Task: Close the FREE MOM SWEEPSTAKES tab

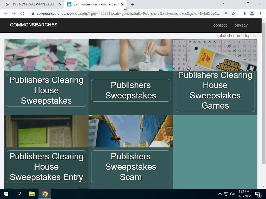Action: 60,4
